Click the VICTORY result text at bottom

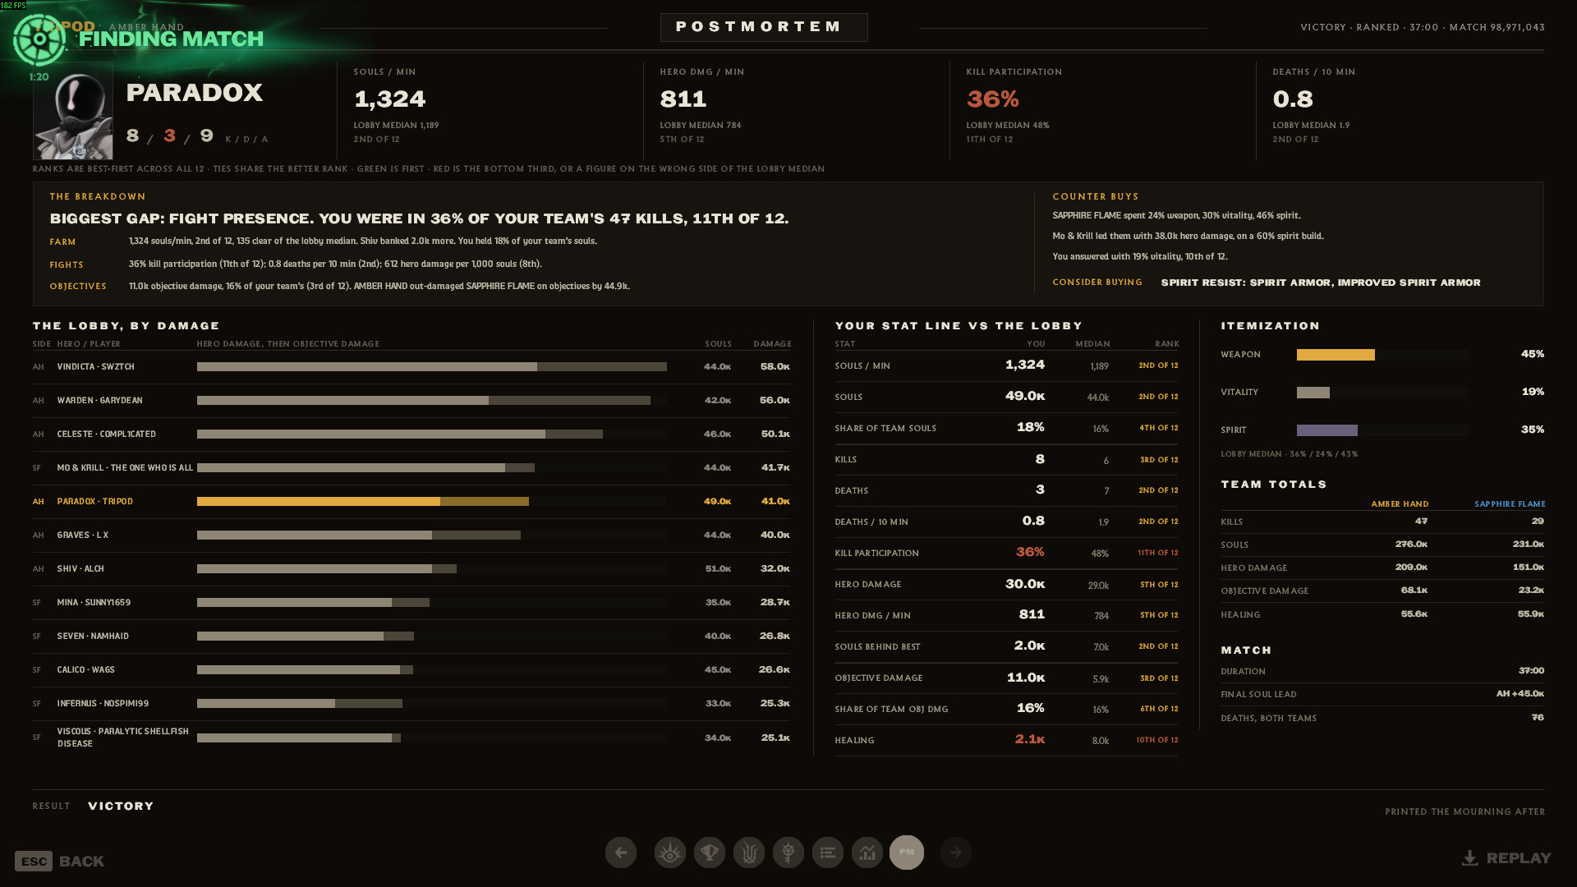pyautogui.click(x=121, y=807)
